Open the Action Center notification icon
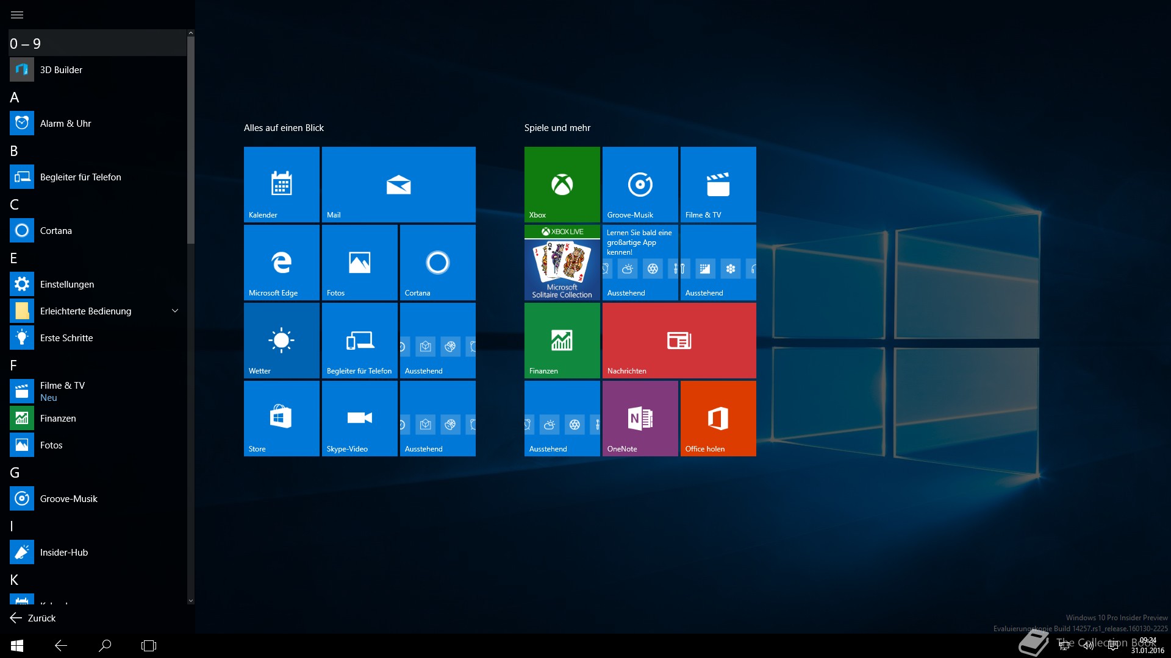This screenshot has width=1171, height=658. tap(1113, 646)
